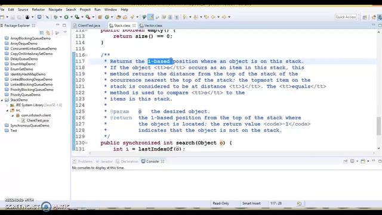The height and width of the screenshot is (215, 382).
Task: Collapse the search method fold on line 130
Action: 87,143
